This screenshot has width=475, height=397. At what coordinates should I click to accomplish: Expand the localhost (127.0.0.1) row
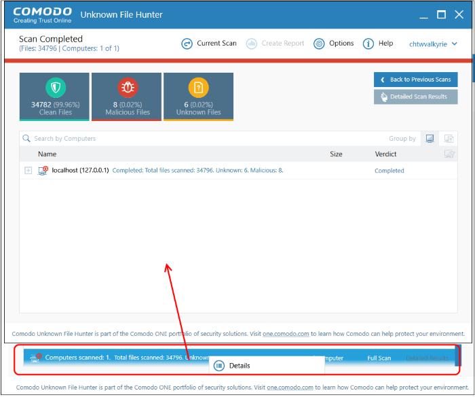coord(28,171)
